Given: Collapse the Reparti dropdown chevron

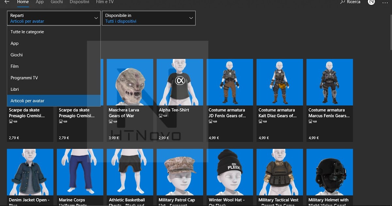Looking at the screenshot, I should pyautogui.click(x=96, y=18).
